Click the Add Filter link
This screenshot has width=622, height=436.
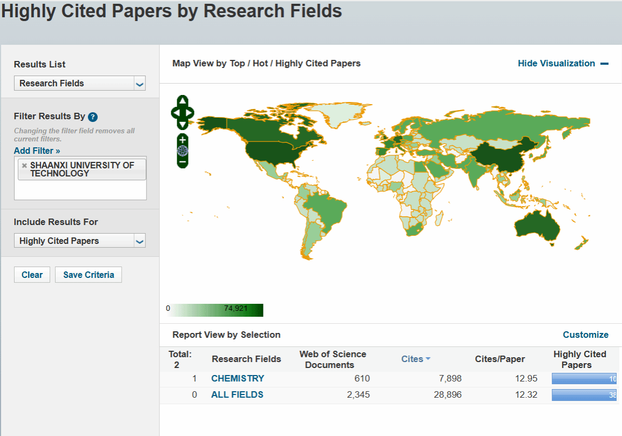point(37,151)
